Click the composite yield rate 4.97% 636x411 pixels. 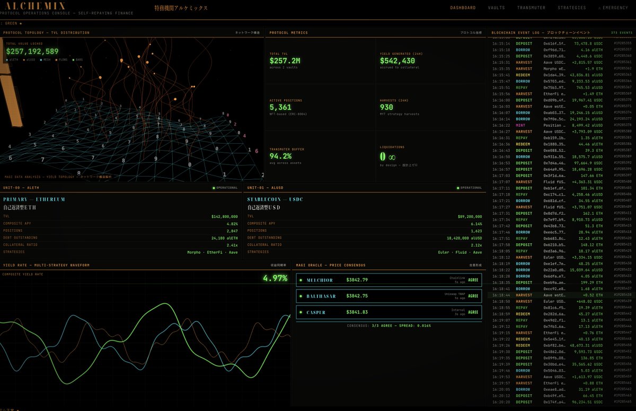[x=275, y=278]
